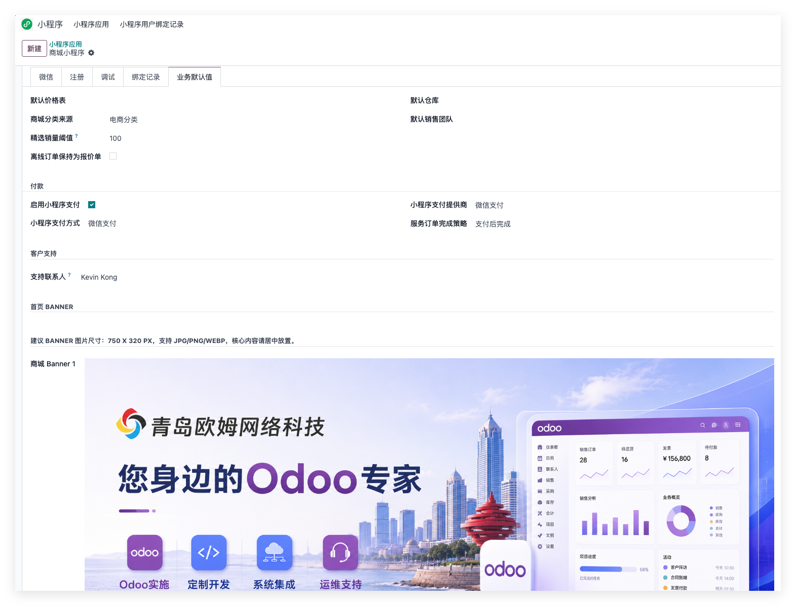The height and width of the screenshot is (606, 796).
Task: Click the 默认仓库 field label
Action: (425, 100)
